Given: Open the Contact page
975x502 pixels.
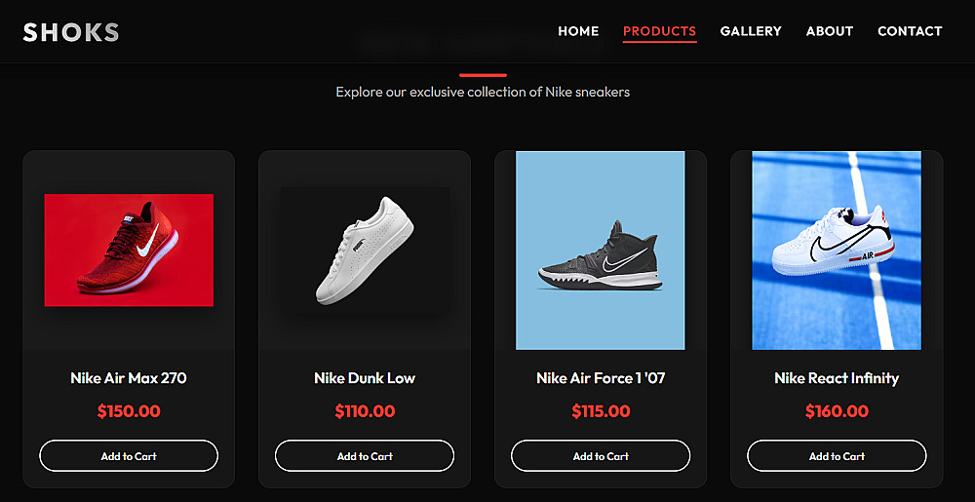Looking at the screenshot, I should point(910,31).
